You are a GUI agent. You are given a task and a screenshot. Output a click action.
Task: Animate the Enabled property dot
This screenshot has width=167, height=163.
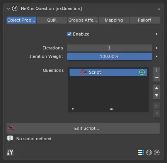pos(157,34)
